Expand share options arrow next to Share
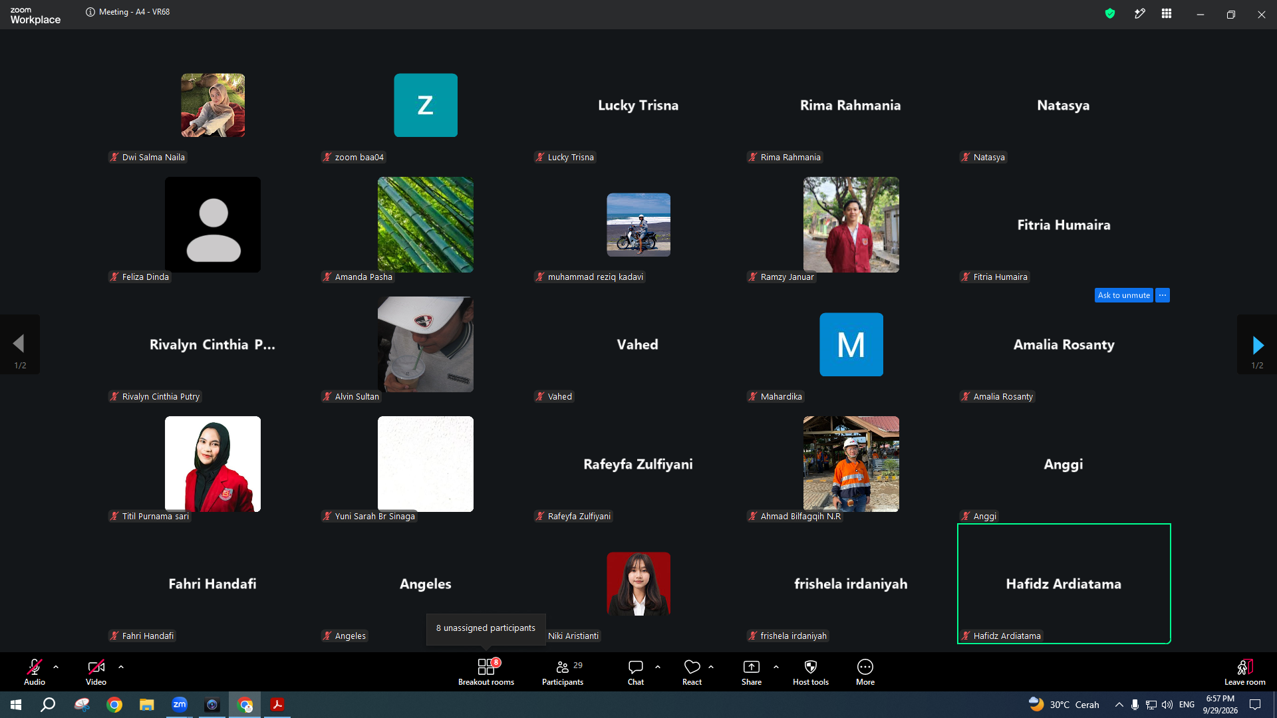This screenshot has height=718, width=1277. click(776, 666)
